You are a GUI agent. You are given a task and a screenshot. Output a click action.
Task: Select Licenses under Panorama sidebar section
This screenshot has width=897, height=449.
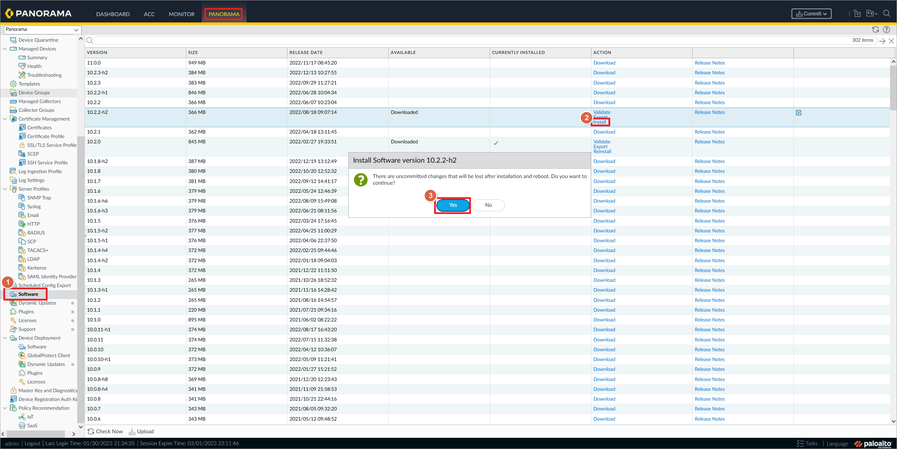point(27,320)
